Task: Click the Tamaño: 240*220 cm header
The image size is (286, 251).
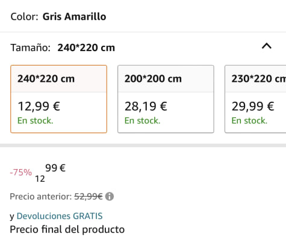Action: coord(63,48)
